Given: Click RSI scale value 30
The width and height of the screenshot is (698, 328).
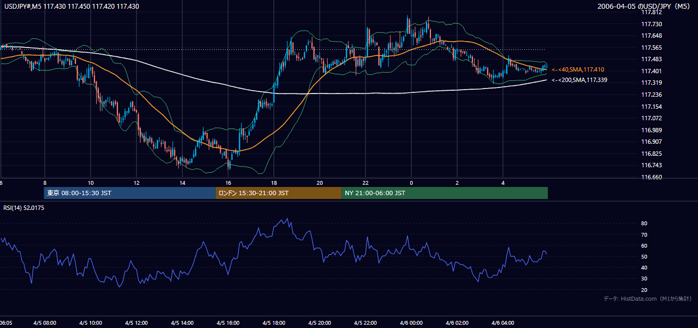Looking at the screenshot, I should tap(644, 278).
